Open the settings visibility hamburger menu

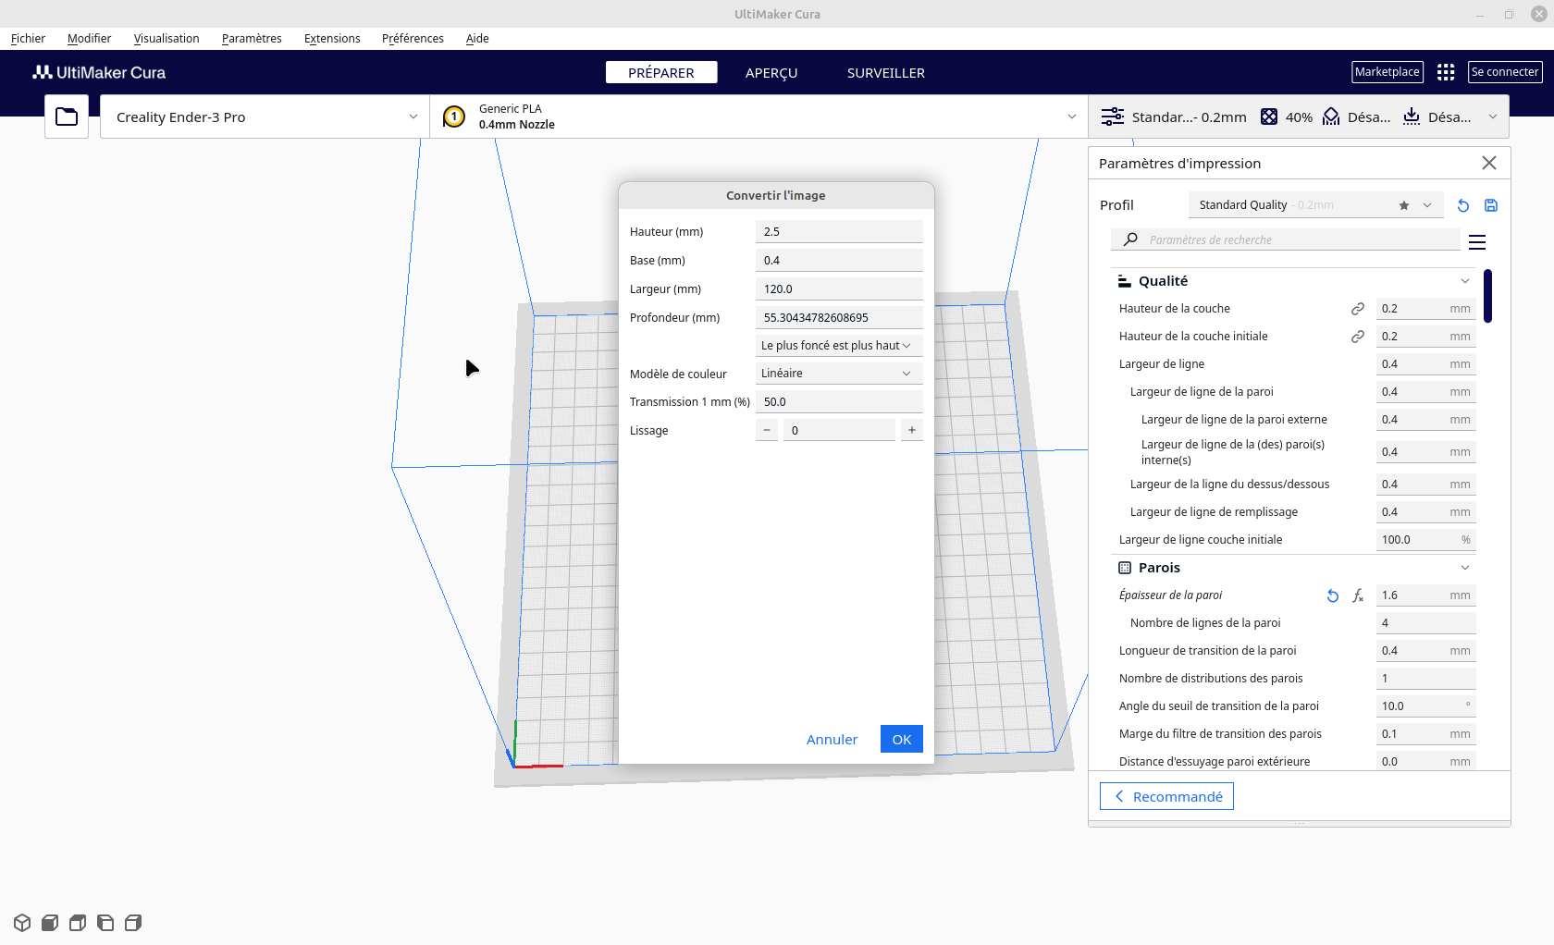tap(1477, 241)
